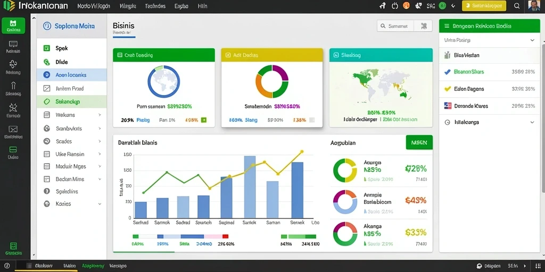Toggle the yellow checkmark on Ealon Bagens
The image size is (545, 272).
point(448,89)
